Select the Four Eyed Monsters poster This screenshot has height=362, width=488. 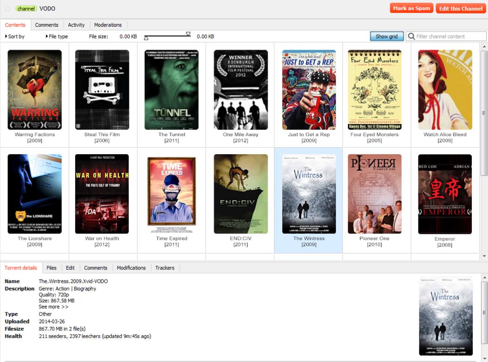coord(374,89)
